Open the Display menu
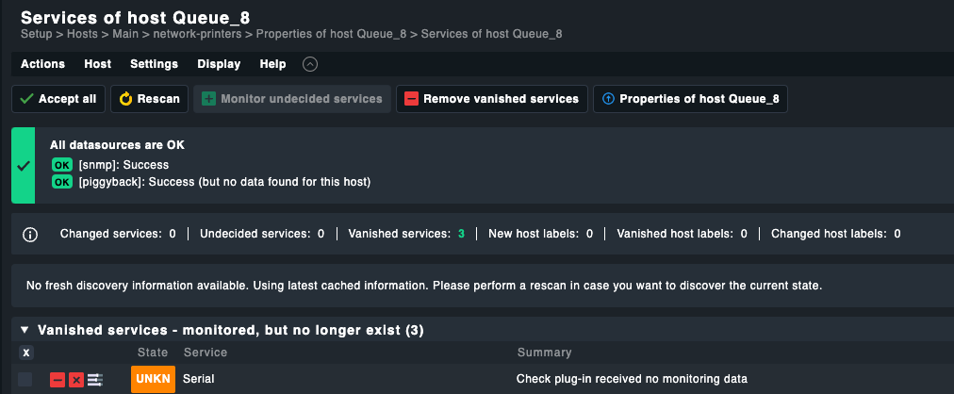Screen dimensions: 954x394 click(x=219, y=64)
